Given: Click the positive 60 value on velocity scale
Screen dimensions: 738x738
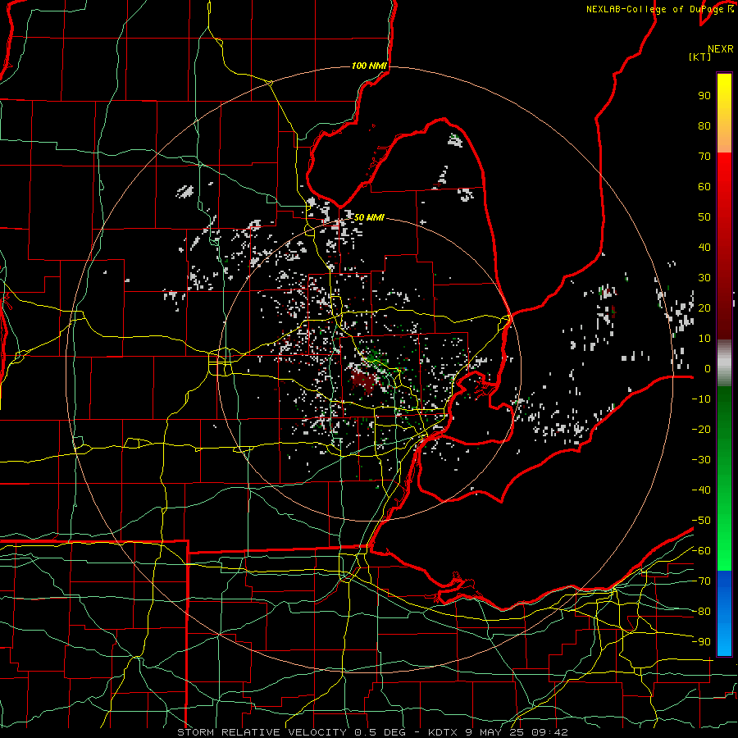Looking at the screenshot, I should tap(704, 187).
